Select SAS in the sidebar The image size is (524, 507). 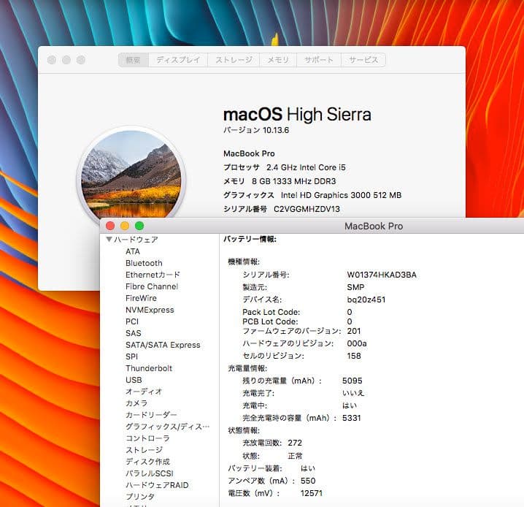[134, 333]
